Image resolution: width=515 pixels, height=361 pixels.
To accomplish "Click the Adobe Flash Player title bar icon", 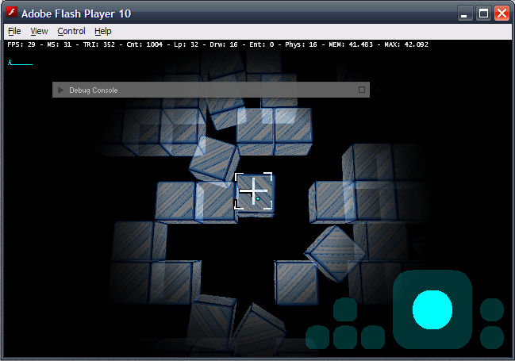I will point(12,12).
